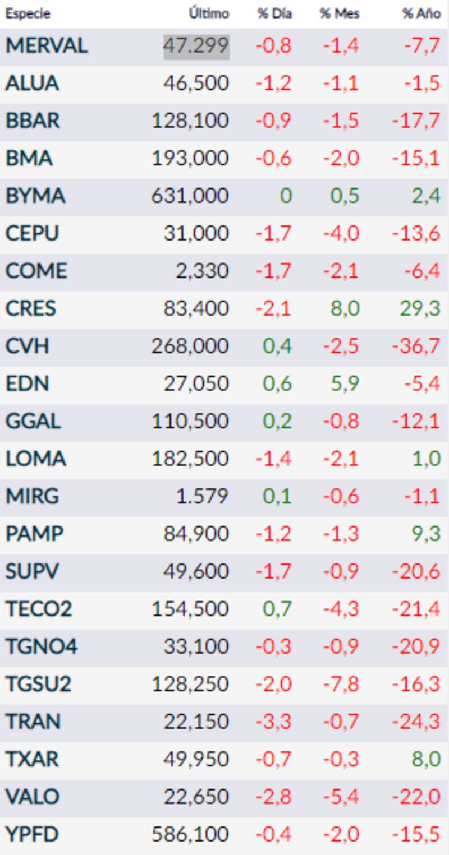Sort by the % Mes column header
Screen dimensions: 449x855
340,13
